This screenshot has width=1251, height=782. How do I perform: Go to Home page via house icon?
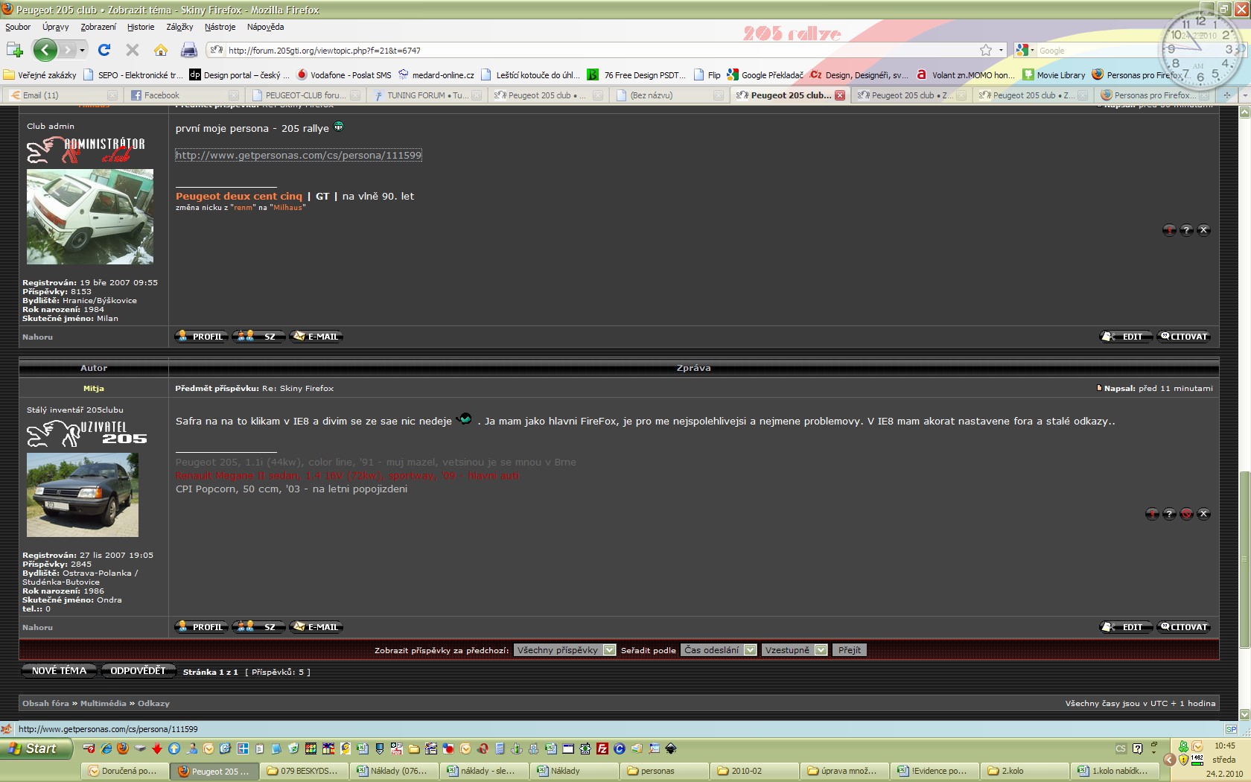click(x=161, y=50)
